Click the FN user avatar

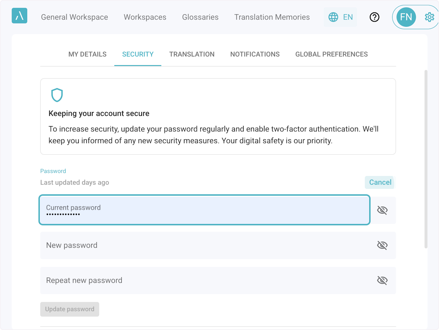pyautogui.click(x=406, y=17)
